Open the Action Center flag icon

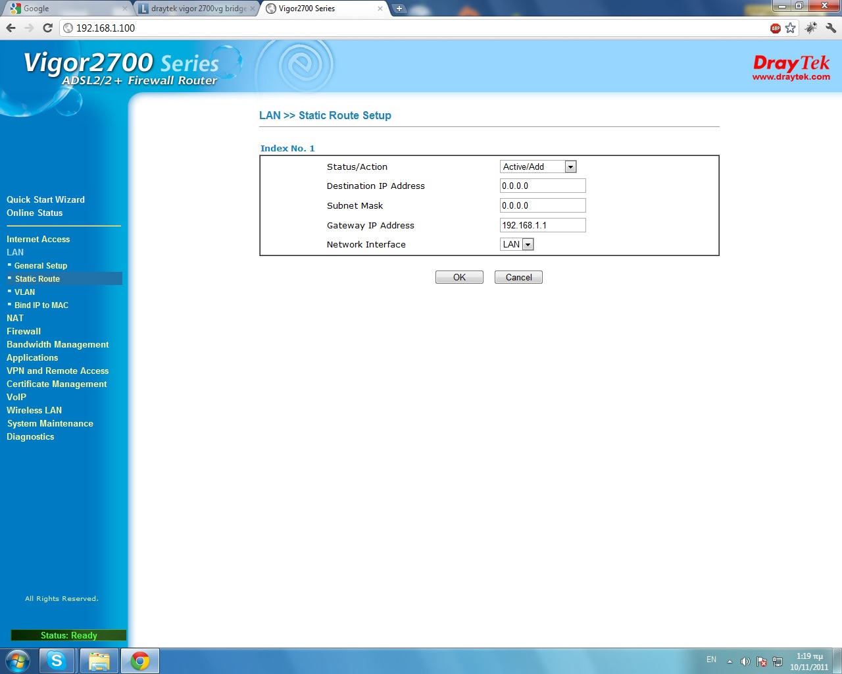click(x=762, y=661)
